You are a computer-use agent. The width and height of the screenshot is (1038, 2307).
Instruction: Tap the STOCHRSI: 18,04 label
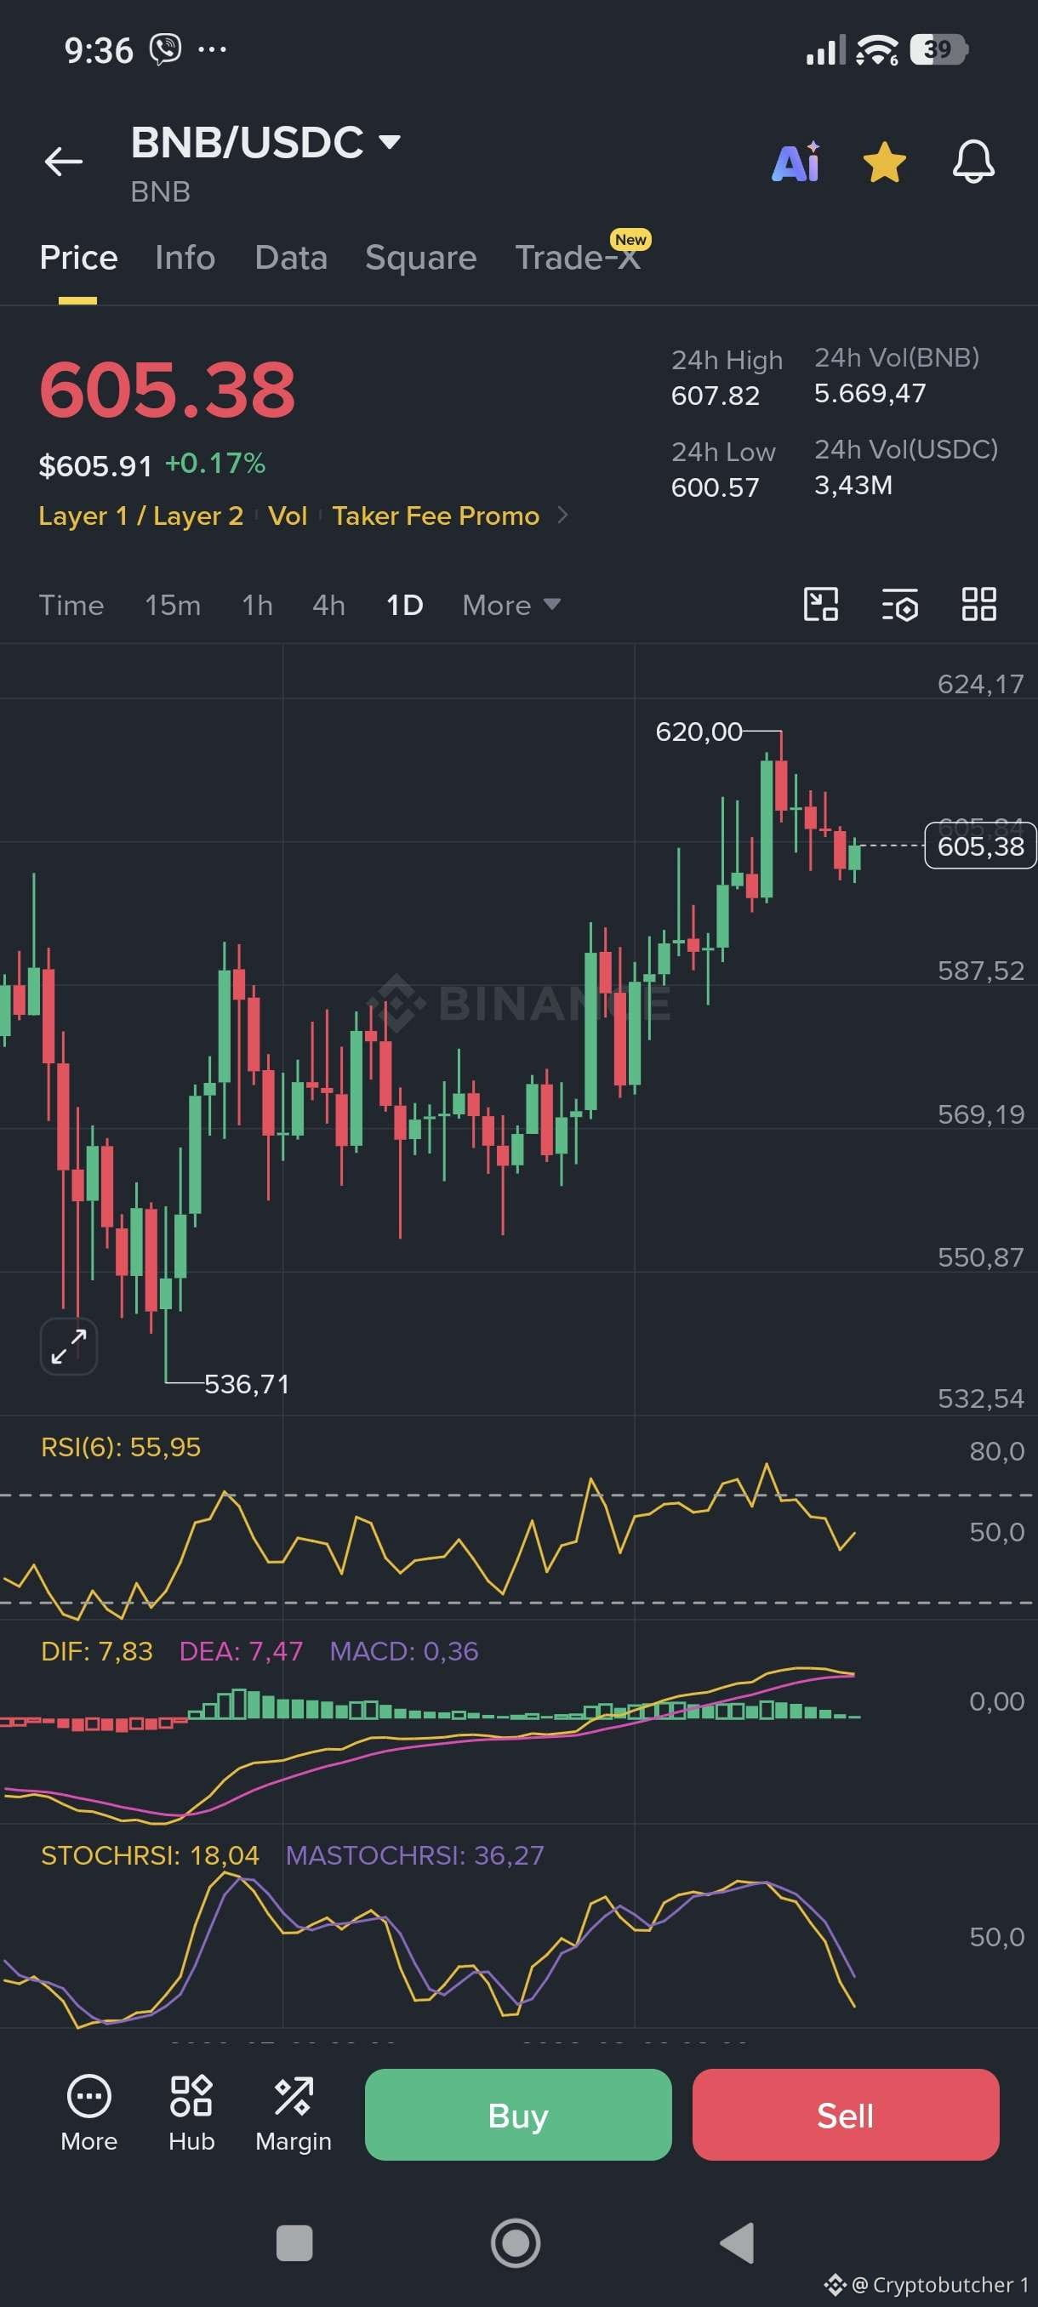pos(150,1855)
